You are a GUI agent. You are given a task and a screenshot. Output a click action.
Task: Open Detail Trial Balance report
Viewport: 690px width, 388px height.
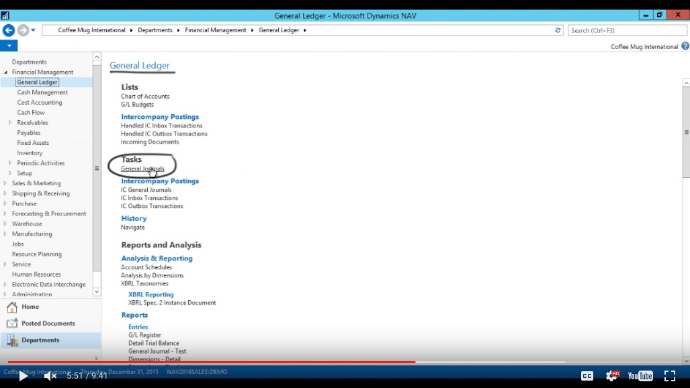pos(154,343)
